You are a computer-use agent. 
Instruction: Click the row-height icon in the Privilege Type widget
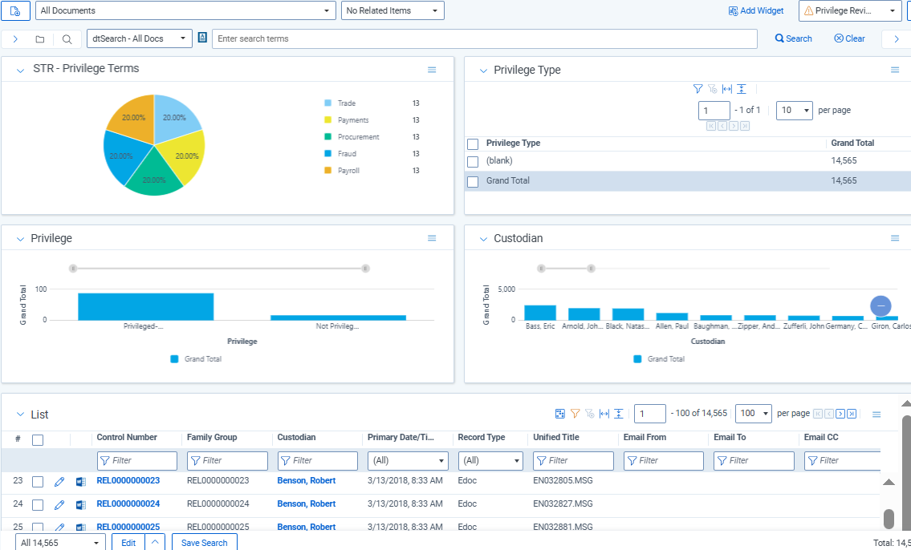point(742,89)
